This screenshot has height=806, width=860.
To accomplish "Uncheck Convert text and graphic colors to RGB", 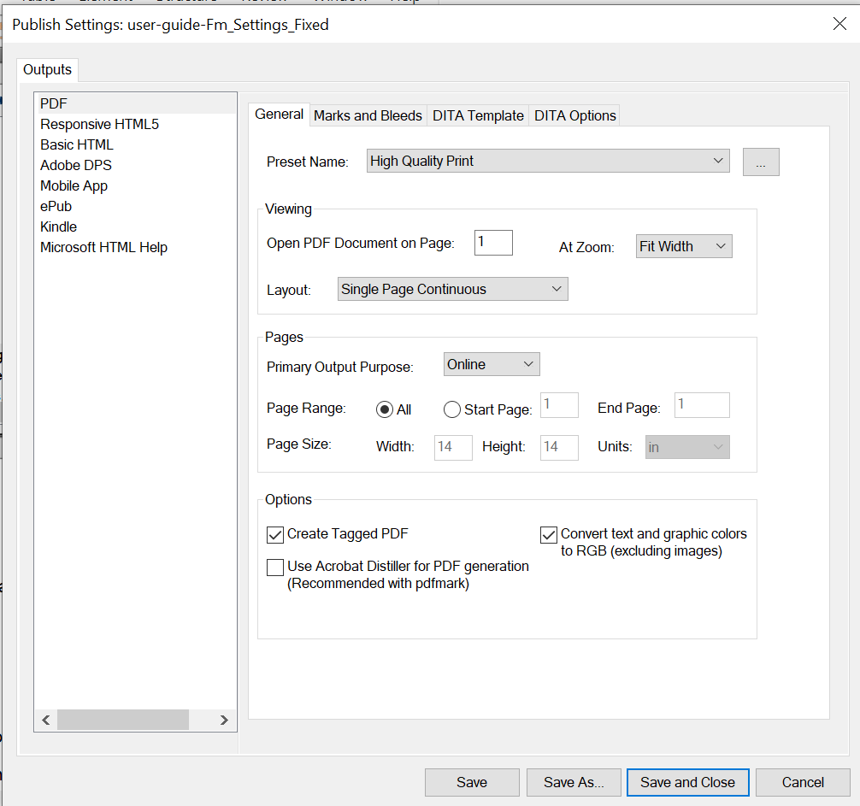I will pos(548,534).
